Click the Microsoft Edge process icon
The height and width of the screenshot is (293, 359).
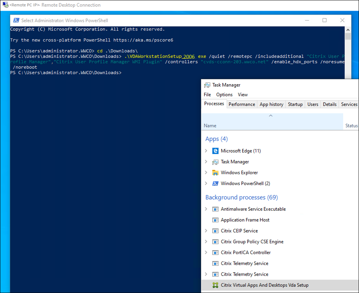tap(215, 151)
